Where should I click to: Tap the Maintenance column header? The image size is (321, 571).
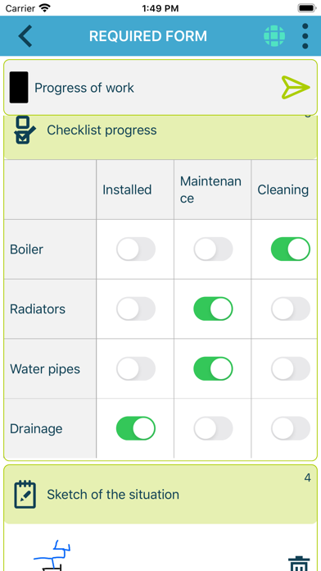[x=212, y=190]
